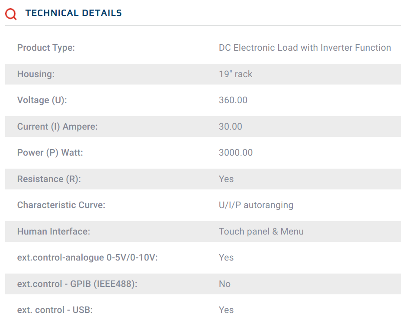Click the Power (P) Watt label
This screenshot has width=401, height=326.
pyautogui.click(x=50, y=153)
